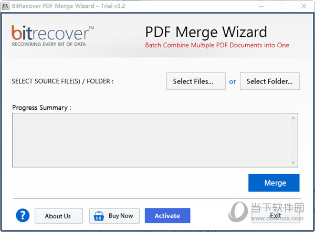
Task: Click the Select Files... button
Action: 196,81
